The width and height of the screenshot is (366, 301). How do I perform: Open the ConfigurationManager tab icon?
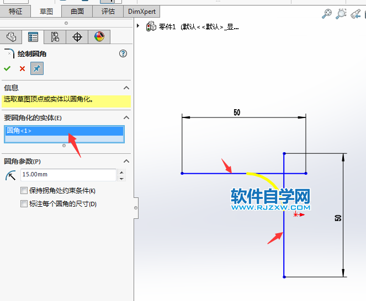pyautogui.click(x=55, y=37)
